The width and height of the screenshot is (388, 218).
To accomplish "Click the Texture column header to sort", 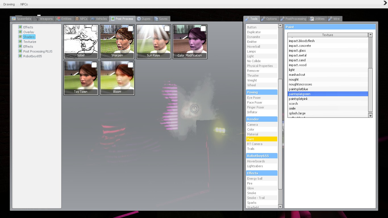I will click(x=328, y=35).
